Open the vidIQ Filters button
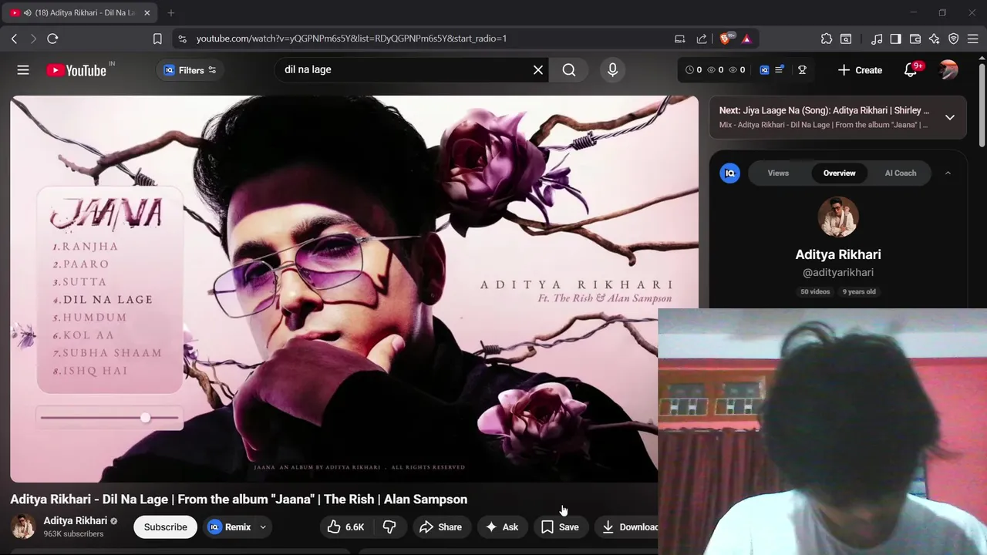The width and height of the screenshot is (987, 555). pos(190,70)
